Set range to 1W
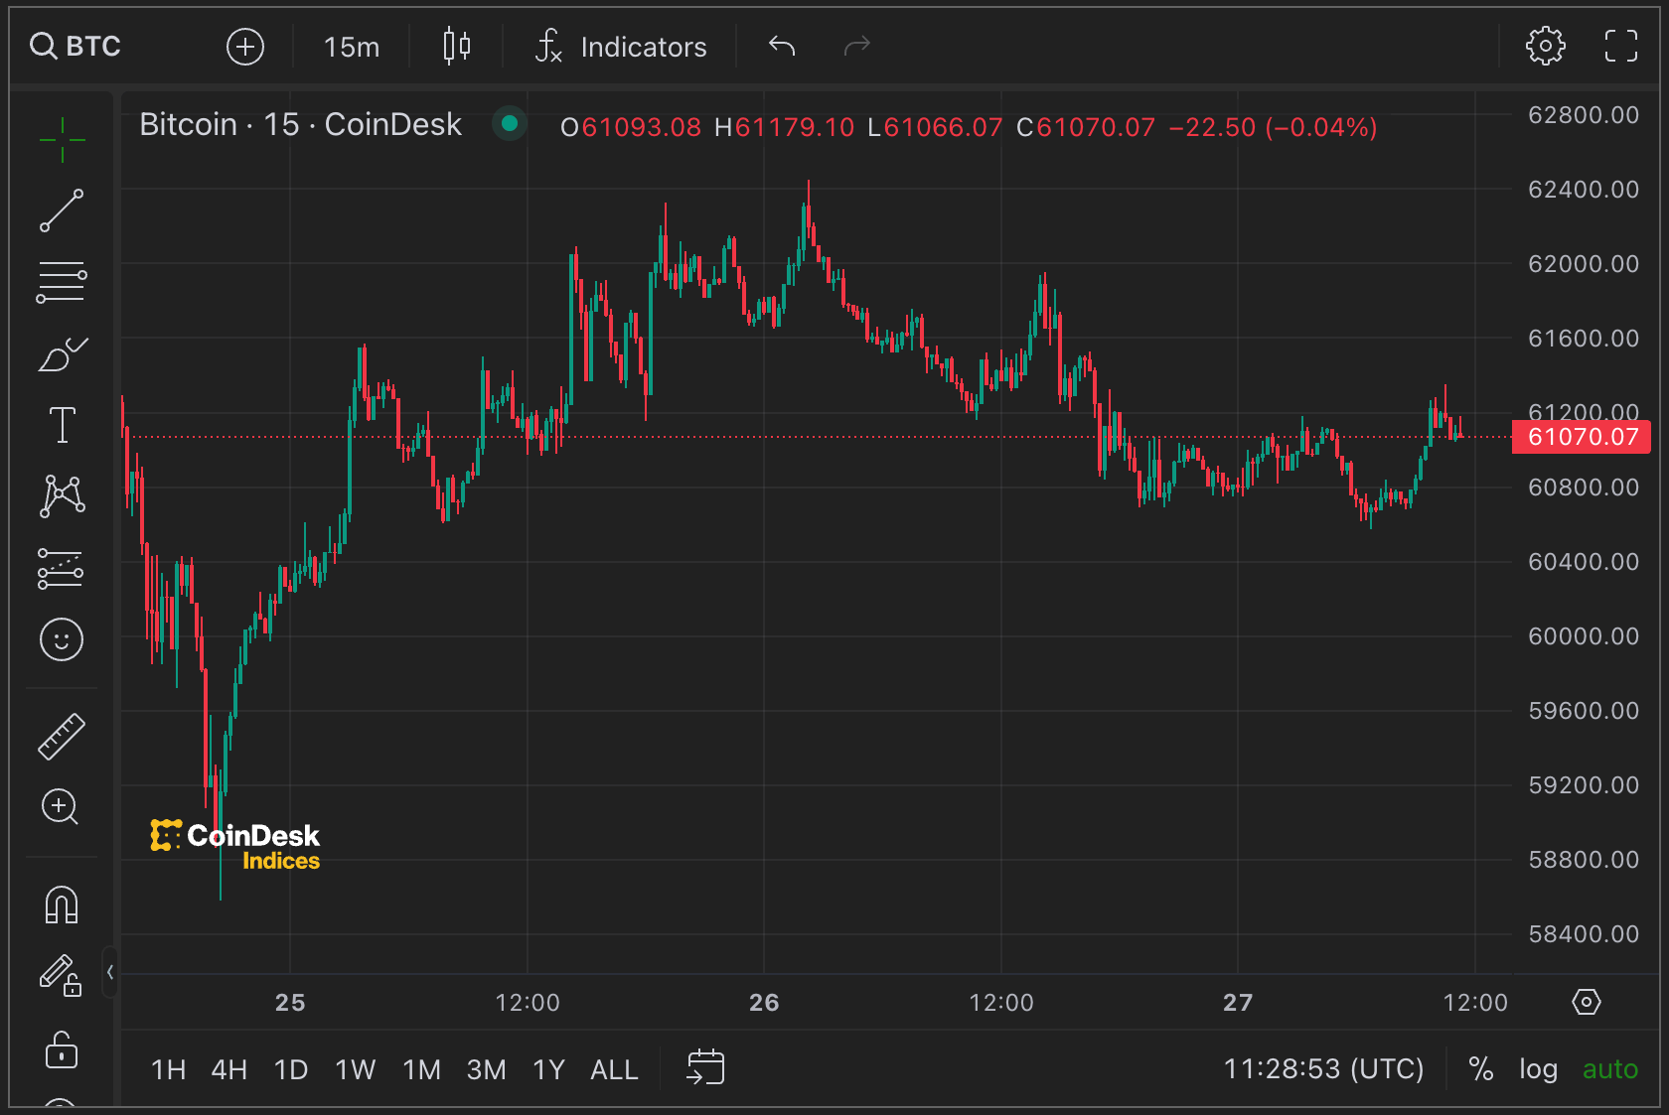The image size is (1669, 1115). pos(356,1069)
